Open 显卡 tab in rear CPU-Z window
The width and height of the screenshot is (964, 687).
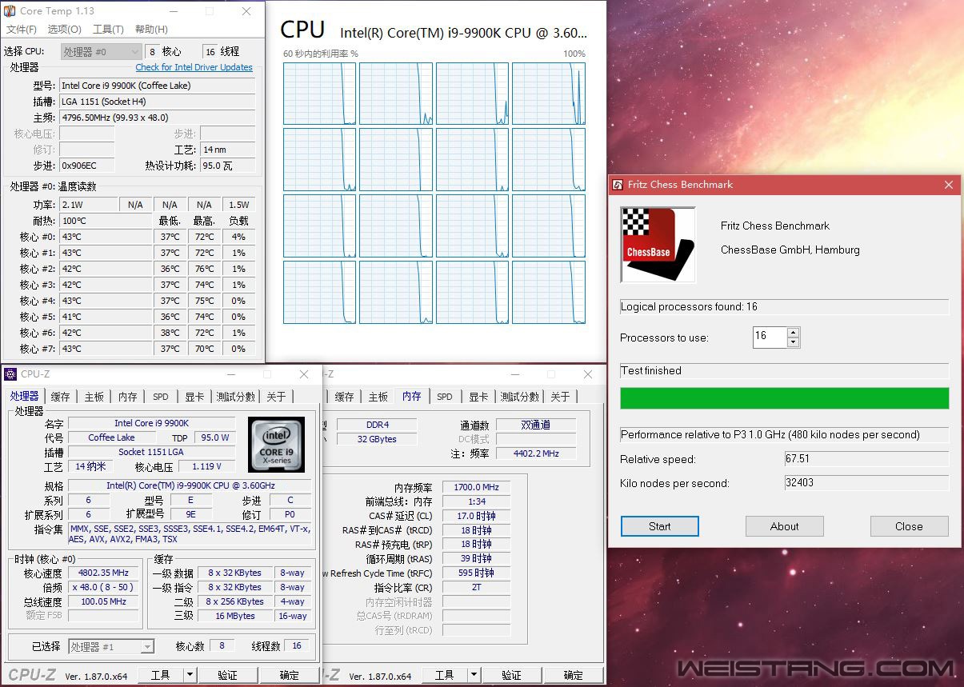478,397
